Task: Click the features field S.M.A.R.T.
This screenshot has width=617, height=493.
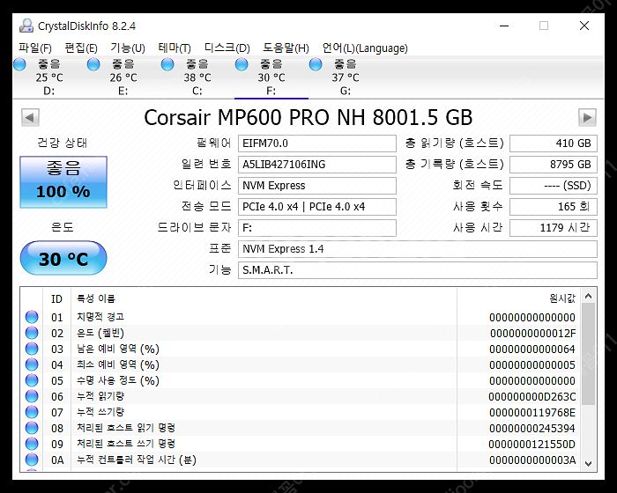Action: point(418,270)
